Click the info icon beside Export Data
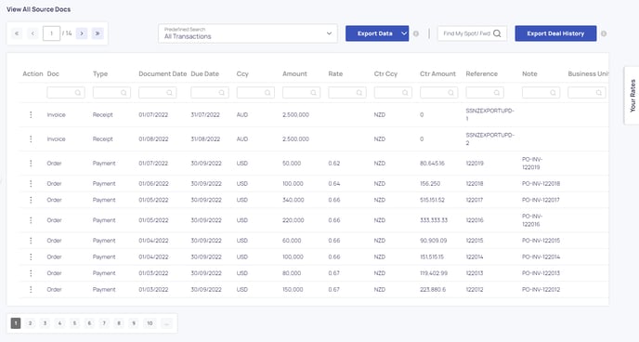 (x=416, y=33)
